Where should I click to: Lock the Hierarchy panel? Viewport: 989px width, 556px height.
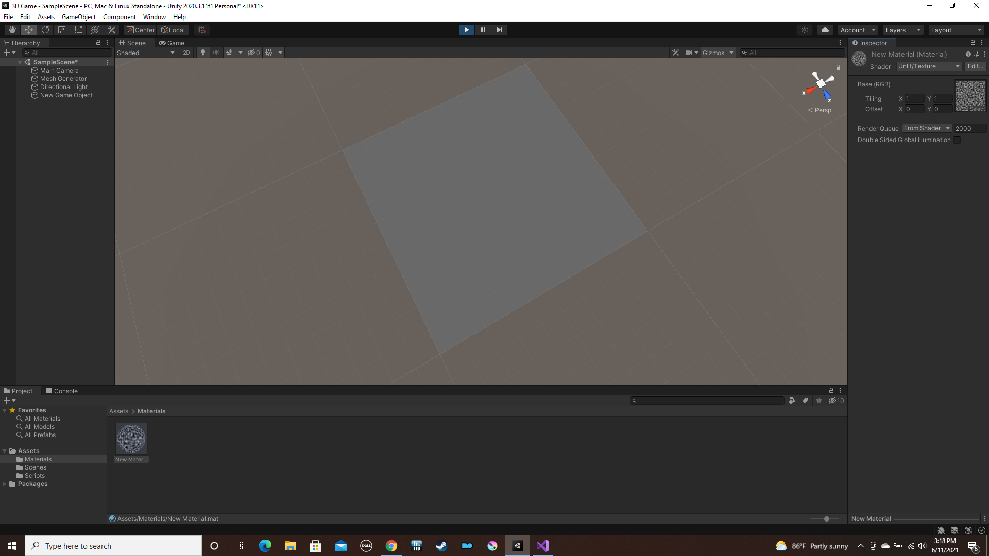point(98,43)
